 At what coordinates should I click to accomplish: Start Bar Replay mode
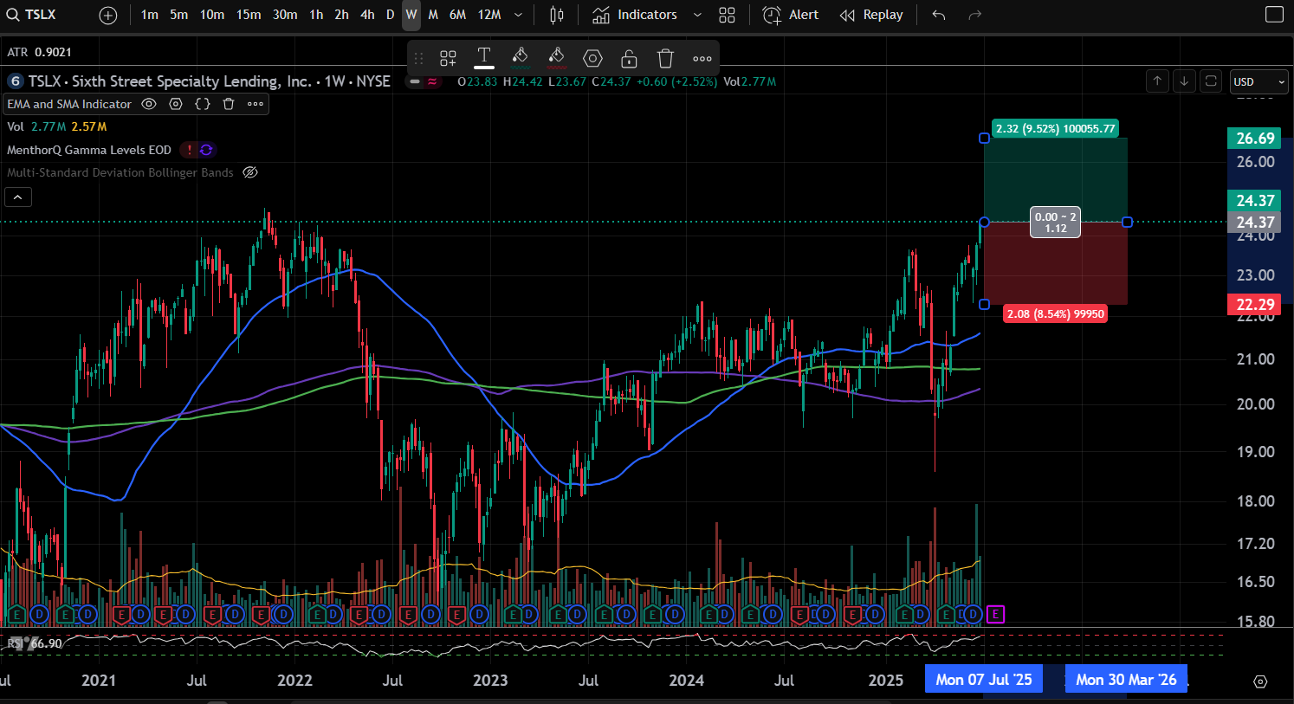tap(871, 15)
